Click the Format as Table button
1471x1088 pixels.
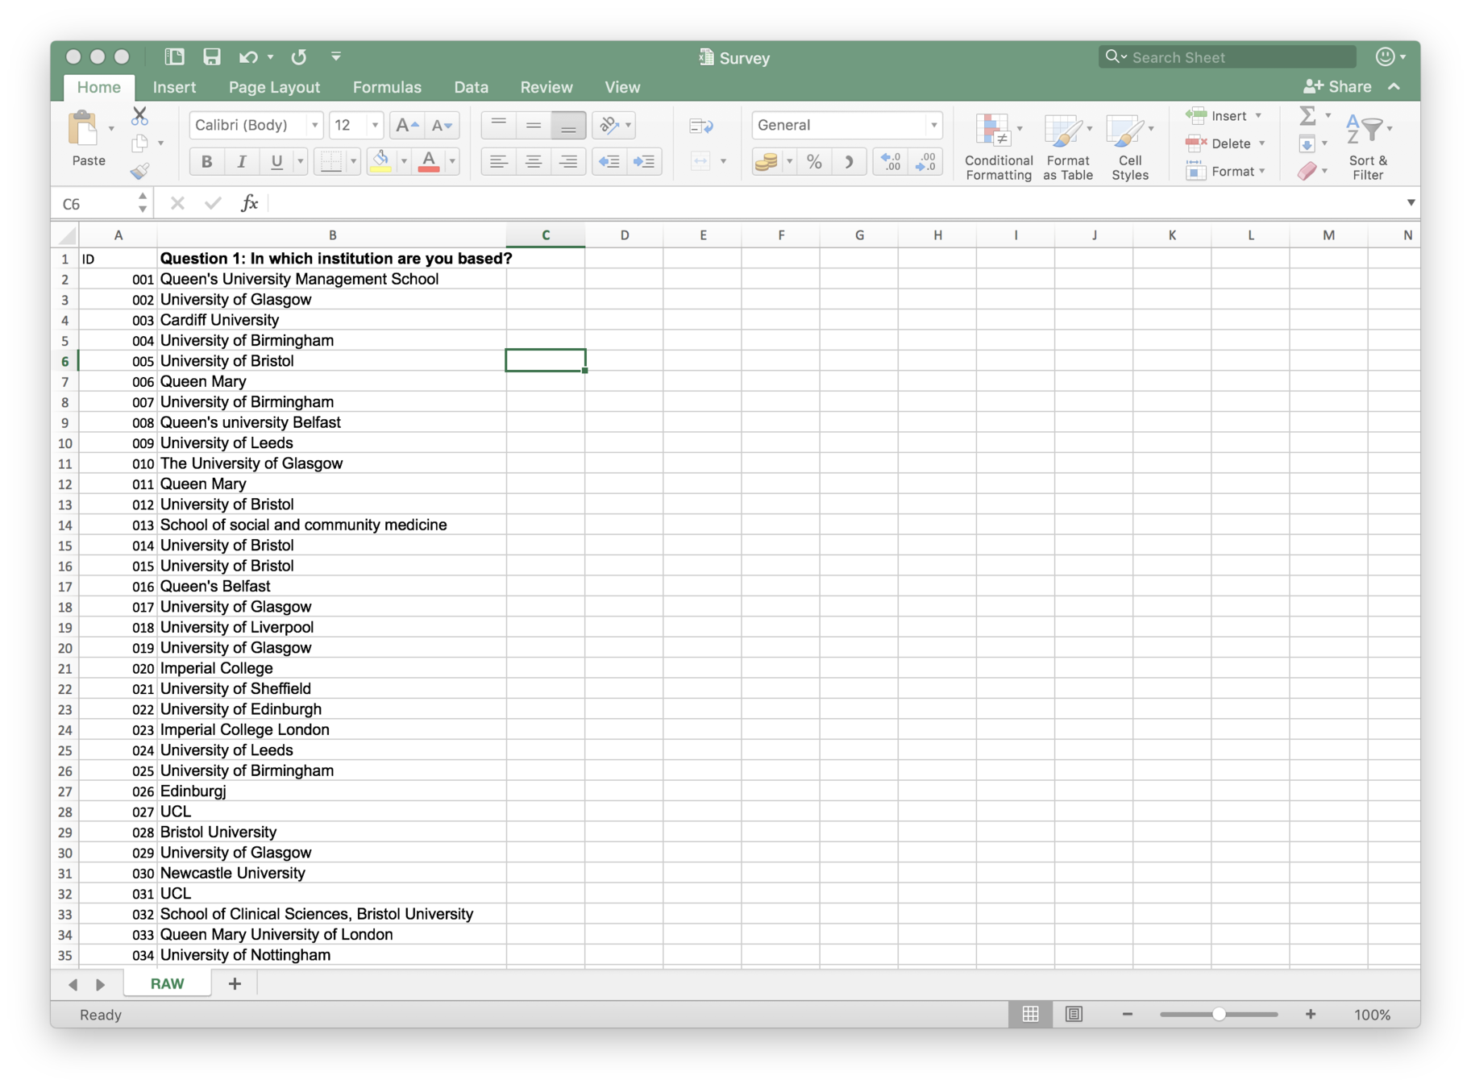[x=1067, y=145]
